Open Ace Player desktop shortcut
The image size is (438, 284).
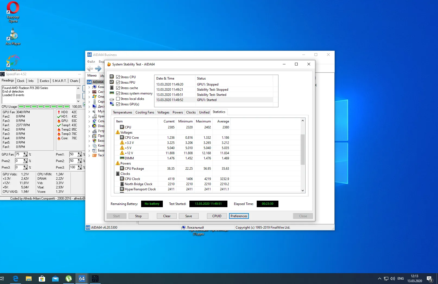pyautogui.click(x=13, y=36)
